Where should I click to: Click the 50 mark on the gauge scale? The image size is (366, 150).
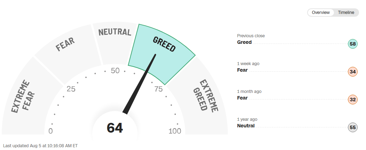tap(115, 71)
